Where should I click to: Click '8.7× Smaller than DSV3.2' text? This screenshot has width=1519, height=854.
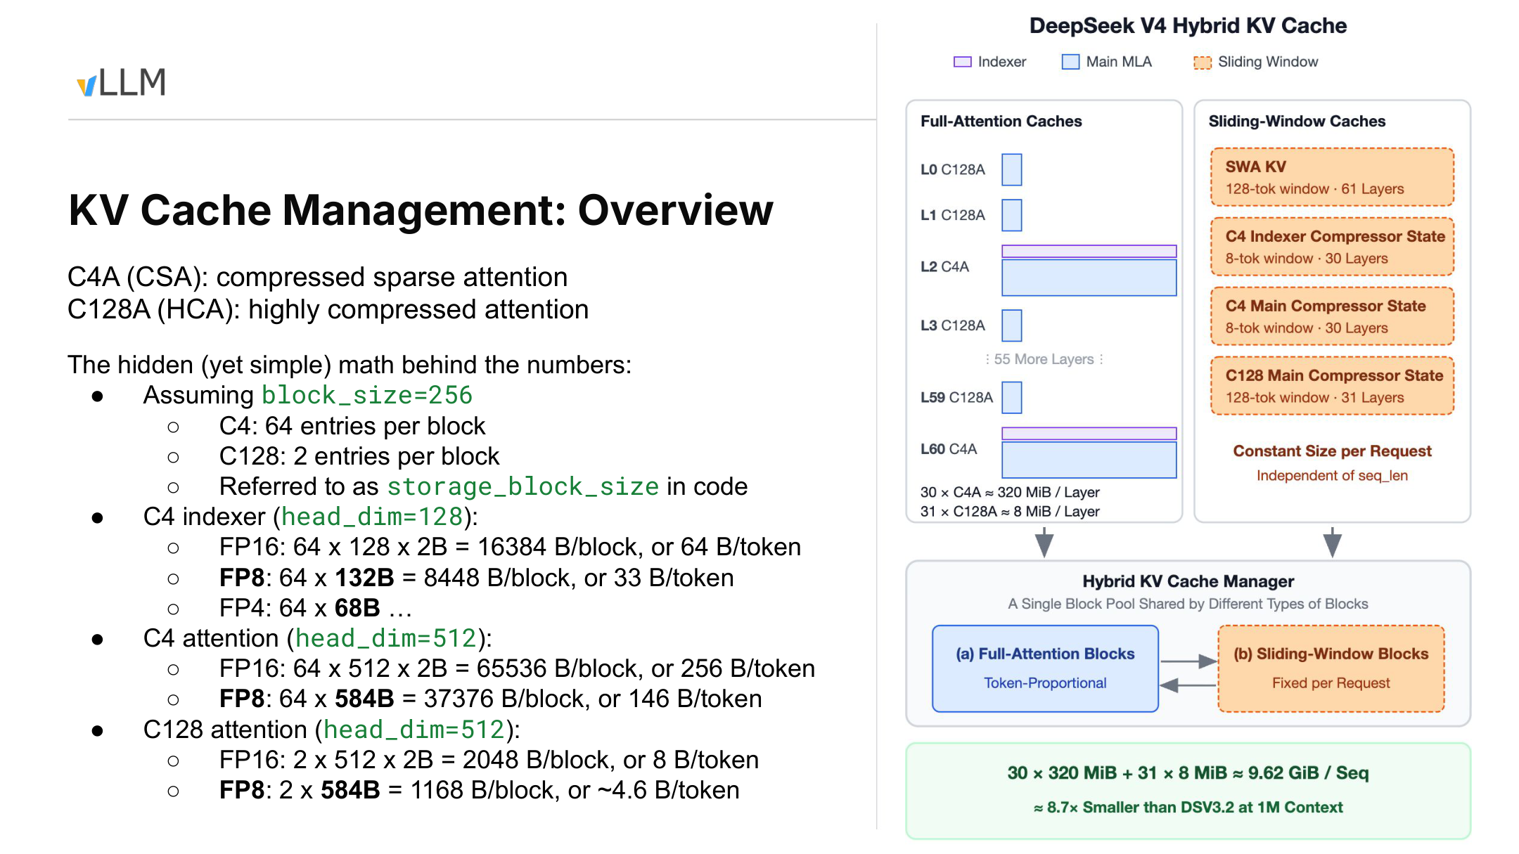[1188, 808]
